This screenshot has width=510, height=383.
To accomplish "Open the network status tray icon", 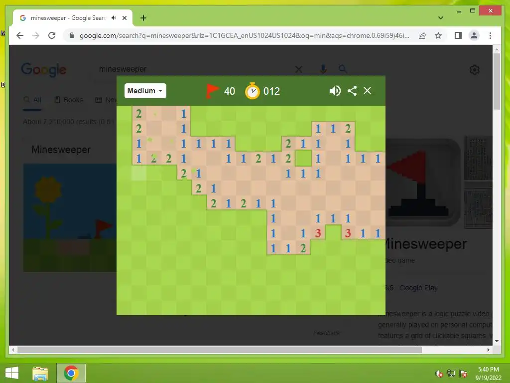I will [x=451, y=374].
